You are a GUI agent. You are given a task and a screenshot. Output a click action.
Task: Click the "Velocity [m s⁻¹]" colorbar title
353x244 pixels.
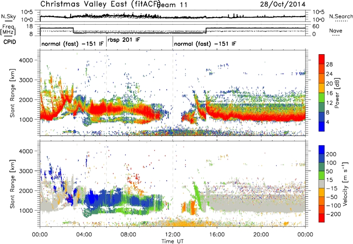click(345, 184)
